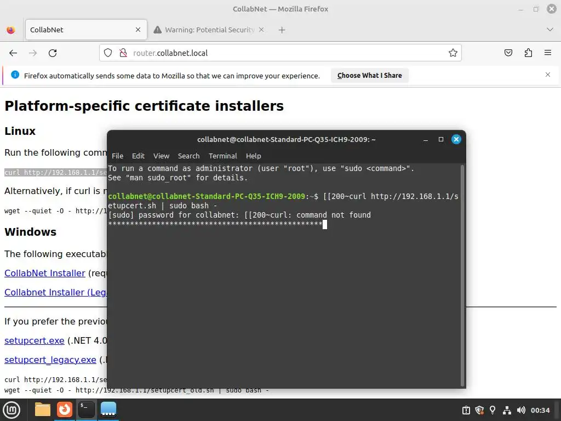Viewport: 561px width, 421px height.
Task: Open a new tab with plus button
Action: [x=282, y=30]
